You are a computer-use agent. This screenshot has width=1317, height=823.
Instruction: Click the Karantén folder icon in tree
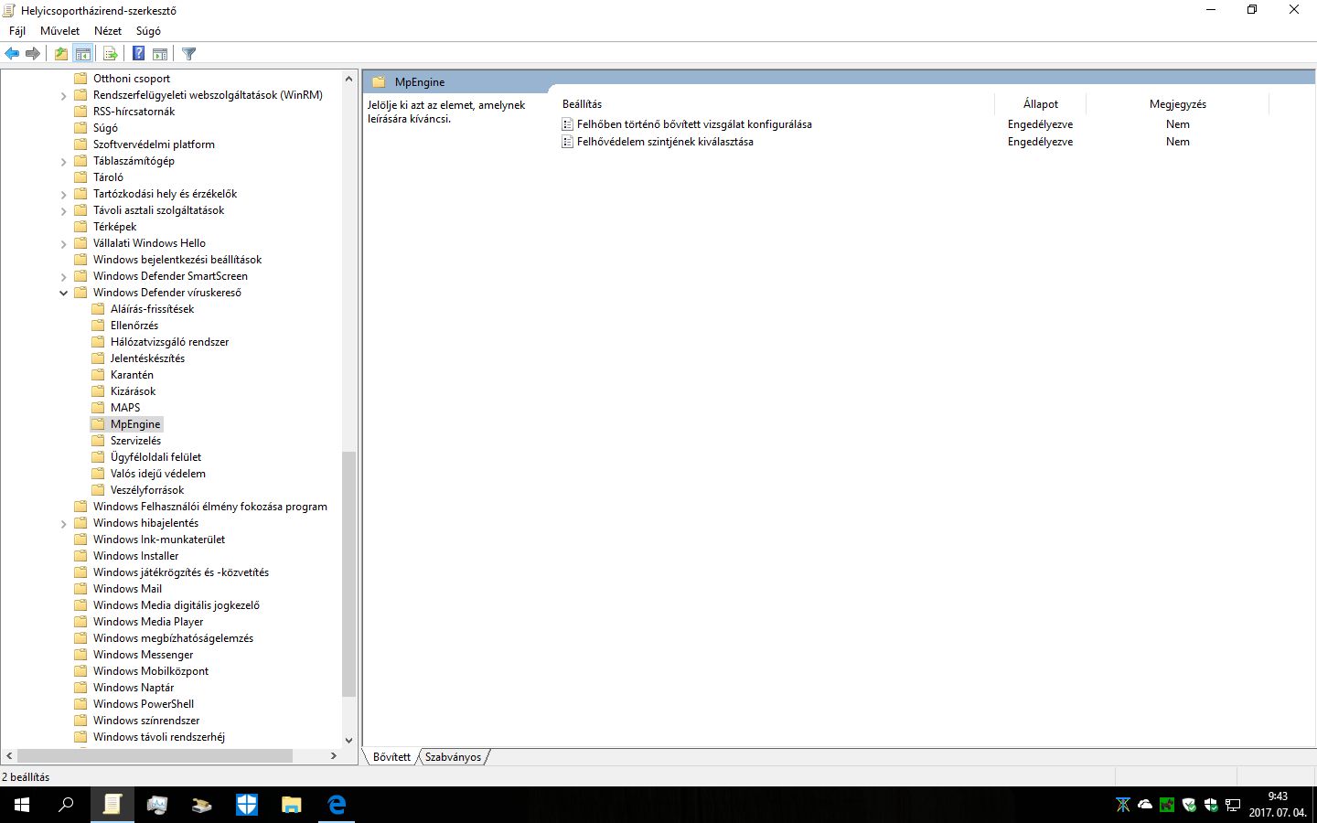click(x=98, y=375)
